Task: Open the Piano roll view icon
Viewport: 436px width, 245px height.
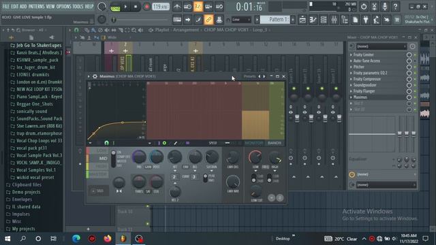Action: coord(313,20)
